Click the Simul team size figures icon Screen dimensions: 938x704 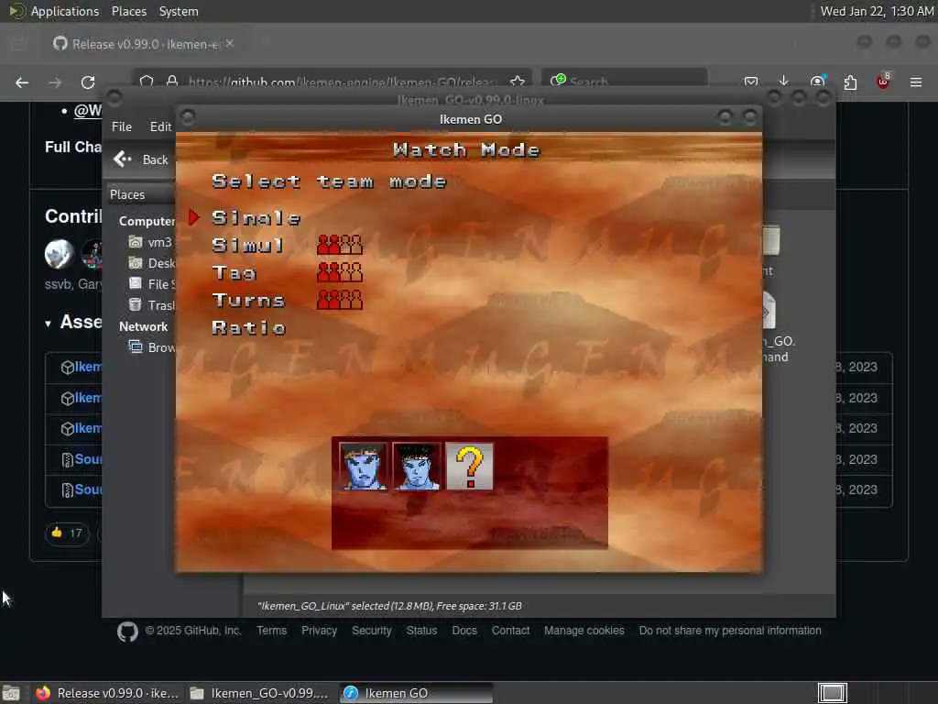(x=340, y=244)
